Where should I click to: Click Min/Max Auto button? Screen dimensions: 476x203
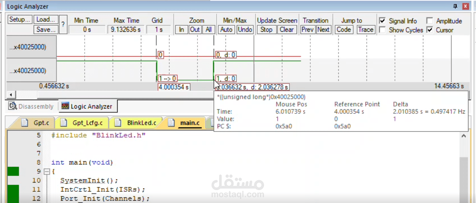coord(226,29)
